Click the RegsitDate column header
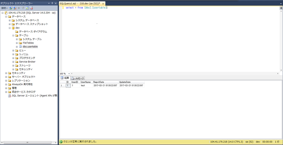283x145 pixels. 105,82
